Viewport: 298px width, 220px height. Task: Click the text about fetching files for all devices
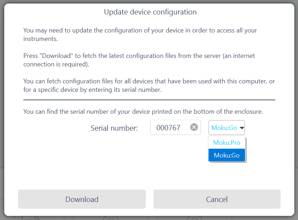[149, 85]
